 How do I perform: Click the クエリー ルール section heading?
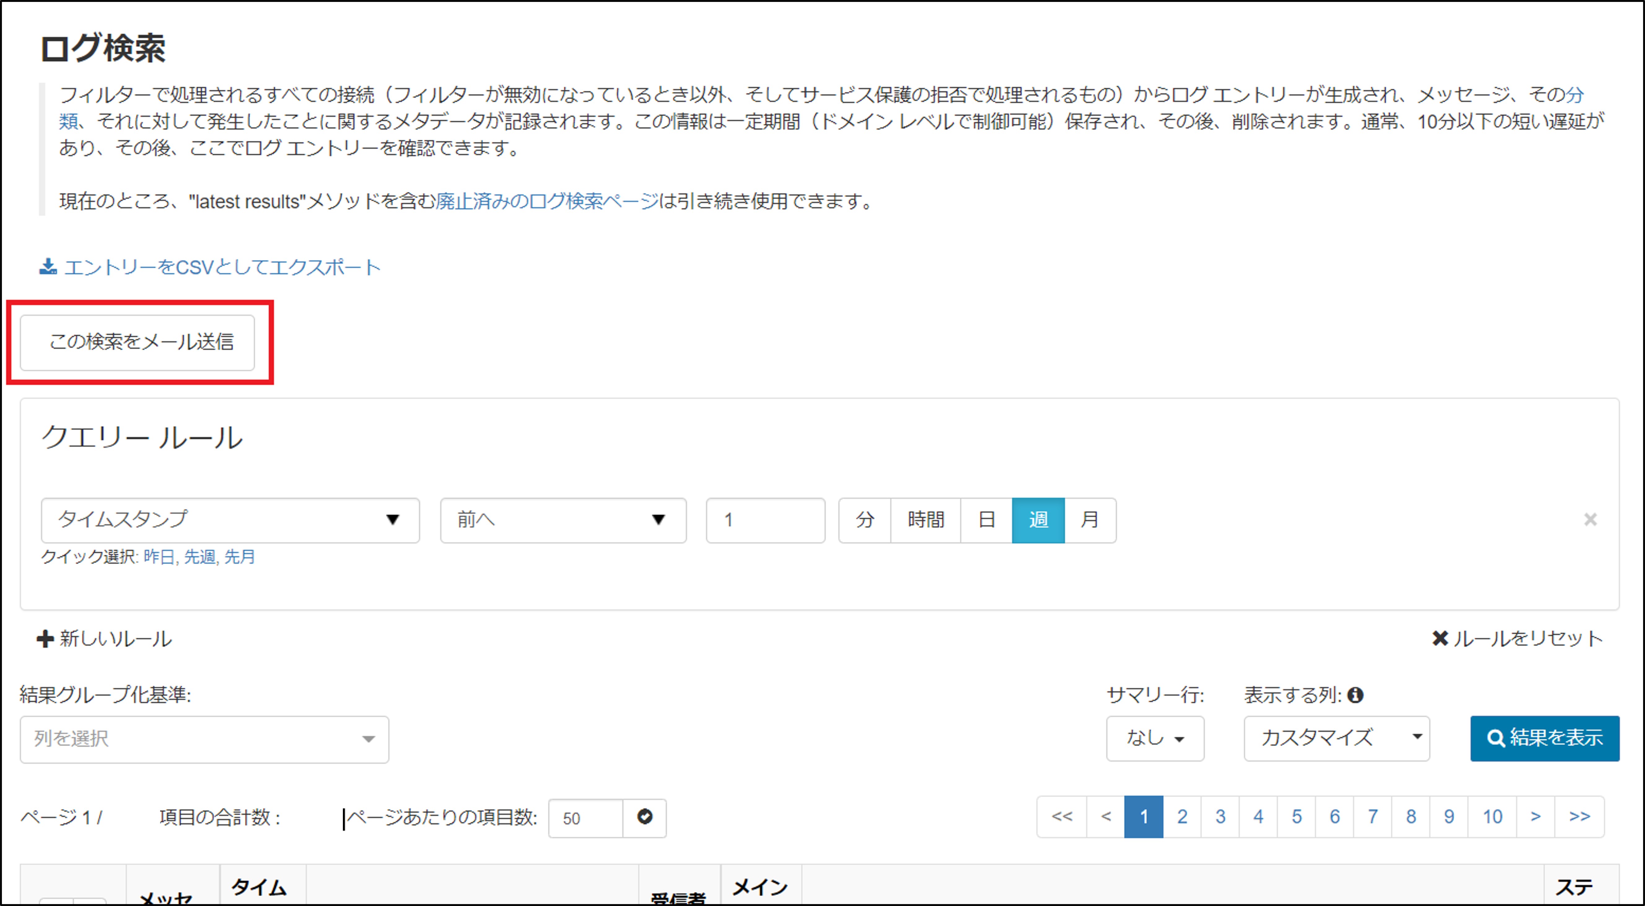(142, 438)
